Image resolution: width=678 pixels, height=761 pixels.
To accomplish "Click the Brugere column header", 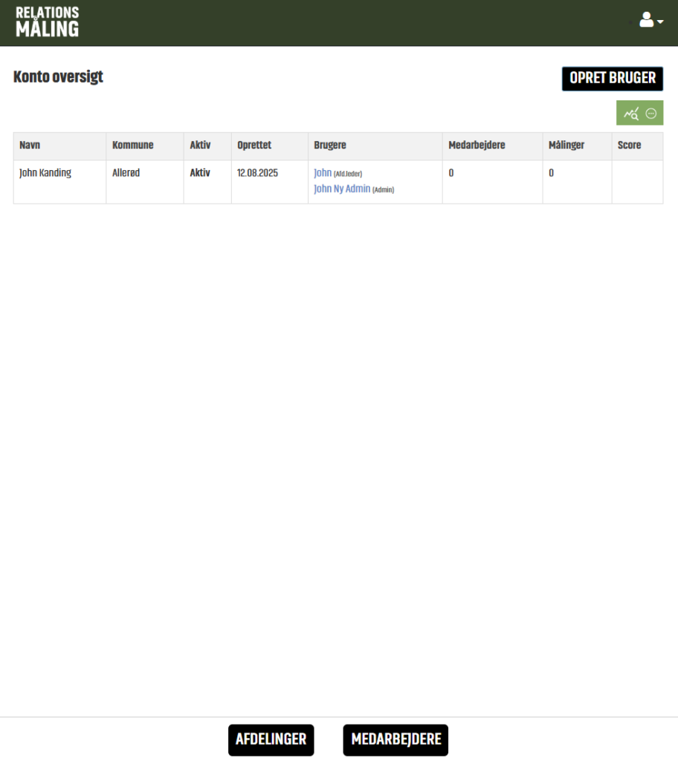I will [330, 146].
